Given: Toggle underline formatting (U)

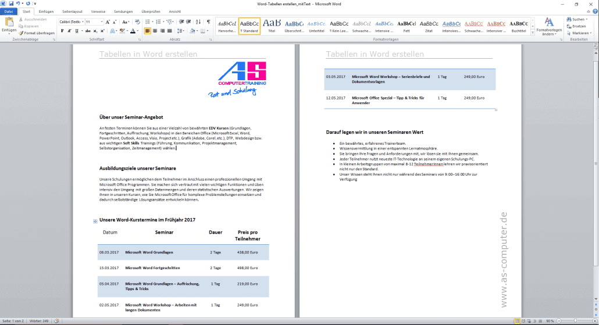Looking at the screenshot, I should coord(77,31).
